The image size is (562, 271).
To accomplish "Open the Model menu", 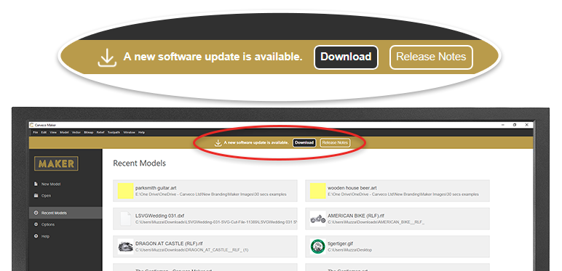I will coord(64,133).
